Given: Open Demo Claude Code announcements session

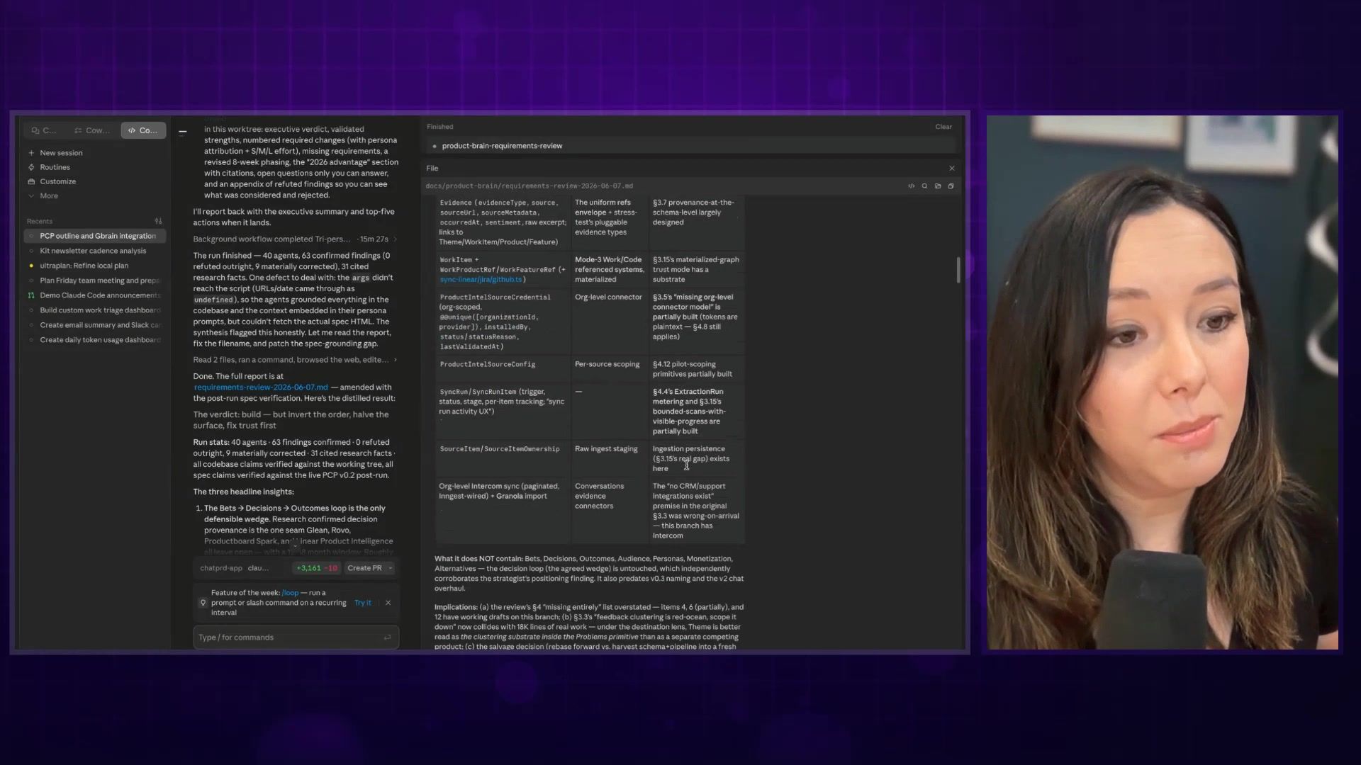Looking at the screenshot, I should pos(95,295).
